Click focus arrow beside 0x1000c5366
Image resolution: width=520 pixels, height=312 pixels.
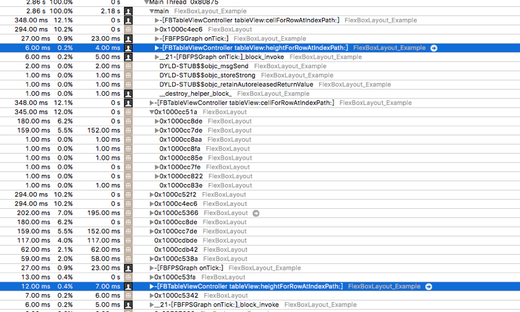click(256, 213)
